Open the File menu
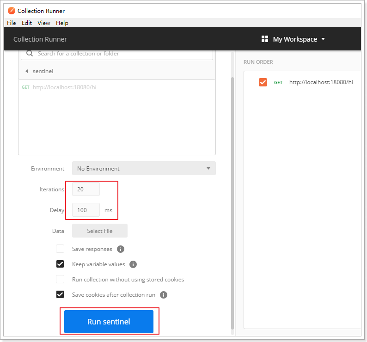The height and width of the screenshot is (342, 367). tap(12, 23)
